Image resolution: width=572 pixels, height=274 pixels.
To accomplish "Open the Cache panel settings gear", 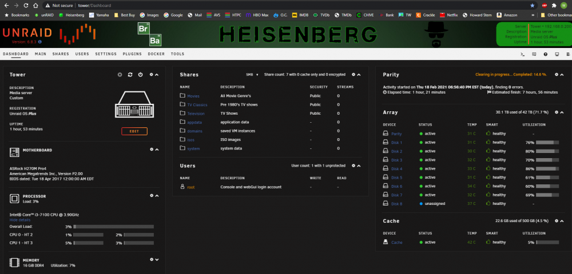I will coord(557,220).
